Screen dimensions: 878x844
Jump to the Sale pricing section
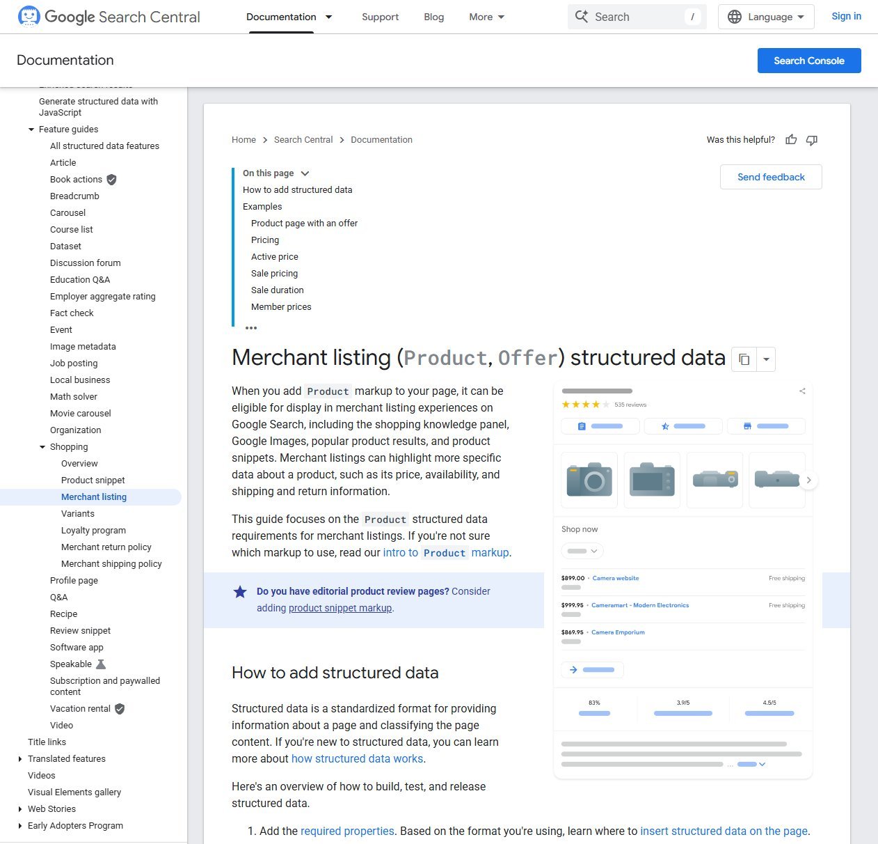coord(274,274)
